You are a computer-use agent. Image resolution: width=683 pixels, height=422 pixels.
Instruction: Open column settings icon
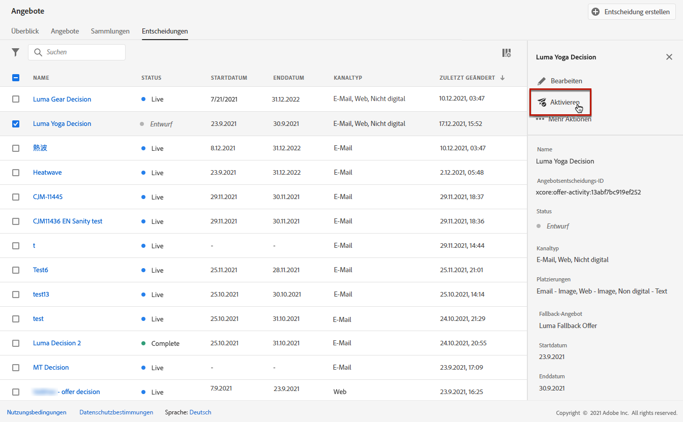[506, 53]
